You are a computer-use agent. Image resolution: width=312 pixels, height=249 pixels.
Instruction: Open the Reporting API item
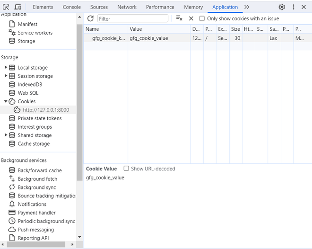[33, 238]
